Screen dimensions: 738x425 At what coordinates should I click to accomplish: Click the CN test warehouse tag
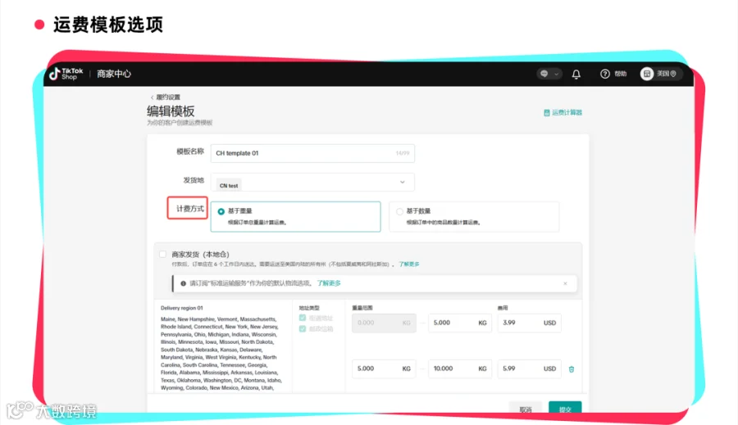229,186
